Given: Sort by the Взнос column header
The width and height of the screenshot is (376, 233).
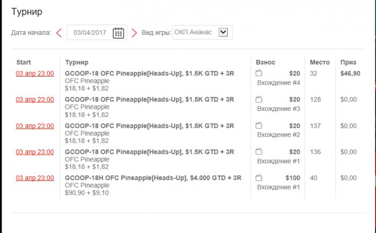Looking at the screenshot, I should (x=266, y=63).
